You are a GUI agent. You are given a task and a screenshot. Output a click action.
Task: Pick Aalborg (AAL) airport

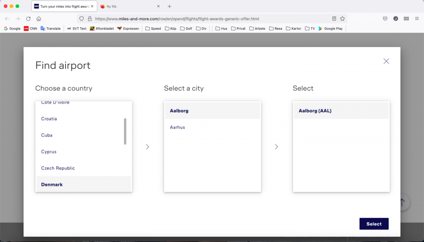tap(315, 111)
